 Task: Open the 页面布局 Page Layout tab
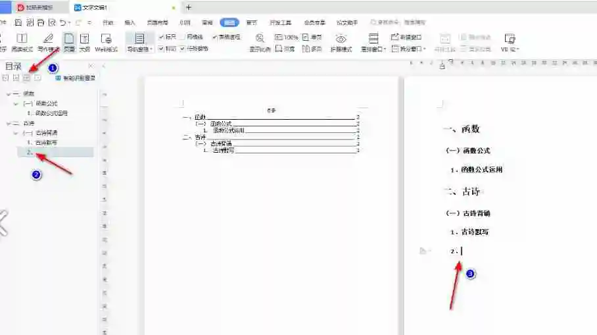coord(157,22)
